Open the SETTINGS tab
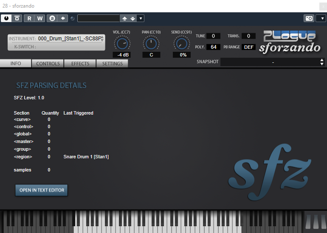Image resolution: width=327 pixels, height=233 pixels. coord(113,64)
